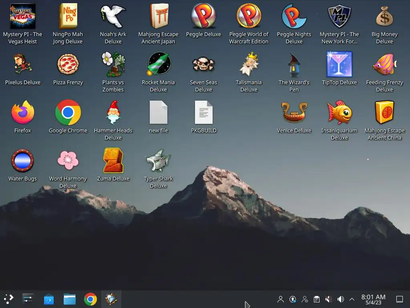The height and width of the screenshot is (308, 410).
Task: Open the Pizza Frenzy icon
Action: click(68, 64)
